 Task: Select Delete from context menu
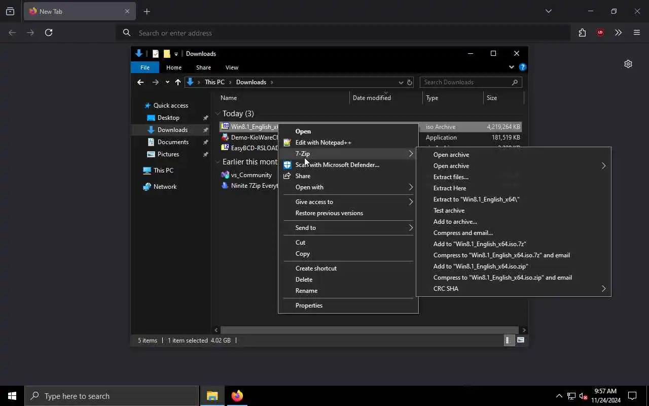point(348,280)
